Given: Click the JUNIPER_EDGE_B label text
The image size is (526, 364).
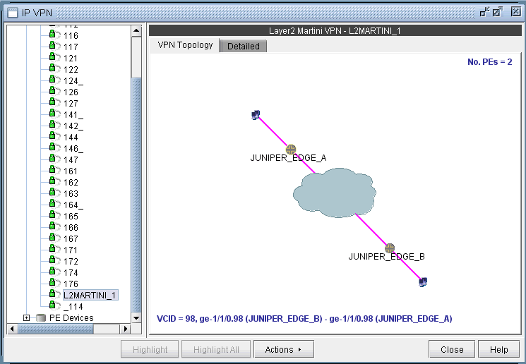Looking at the screenshot, I should pyautogui.click(x=386, y=257).
